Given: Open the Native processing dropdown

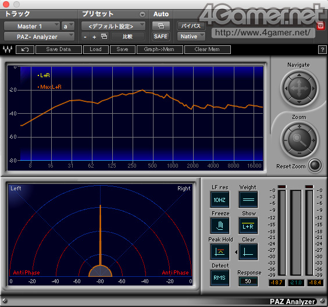Looking at the screenshot, I should pyautogui.click(x=191, y=37).
